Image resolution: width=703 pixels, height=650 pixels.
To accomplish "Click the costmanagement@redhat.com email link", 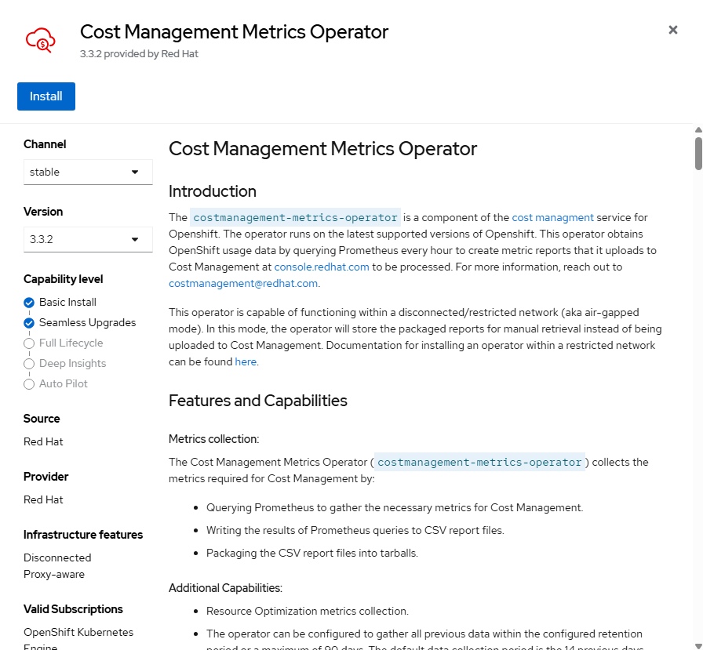I will tap(243, 284).
